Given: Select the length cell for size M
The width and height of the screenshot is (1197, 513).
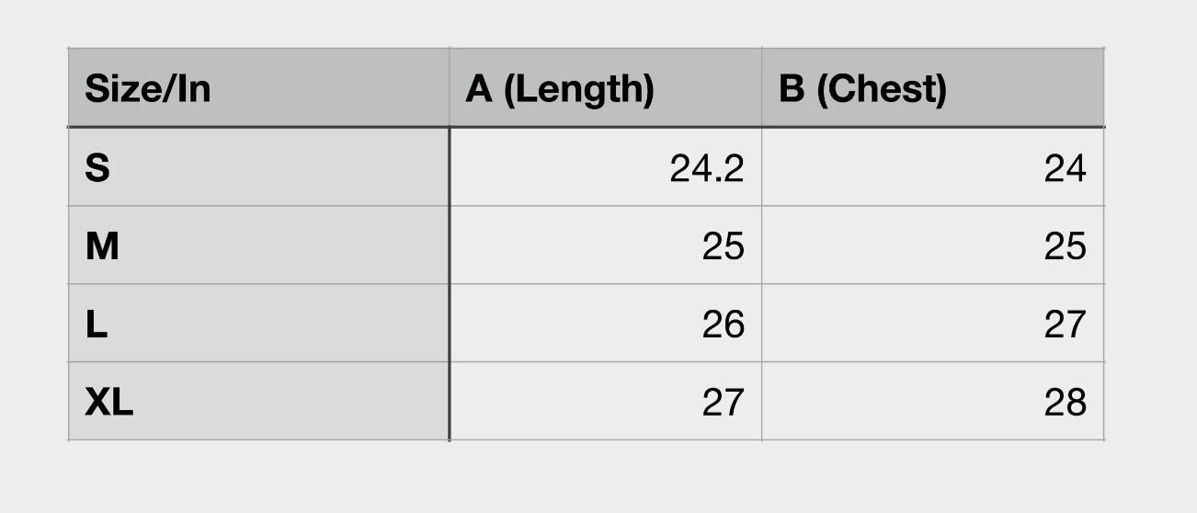Looking at the screenshot, I should pyautogui.click(x=605, y=245).
